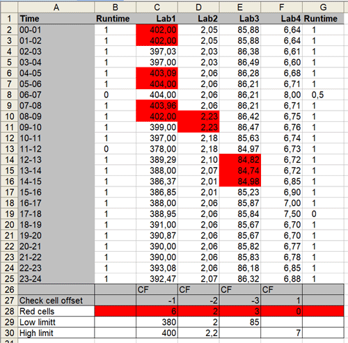Viewport: 348px width, 343px height.
Task: Click the Lab2 header cell
Action: [x=198, y=19]
